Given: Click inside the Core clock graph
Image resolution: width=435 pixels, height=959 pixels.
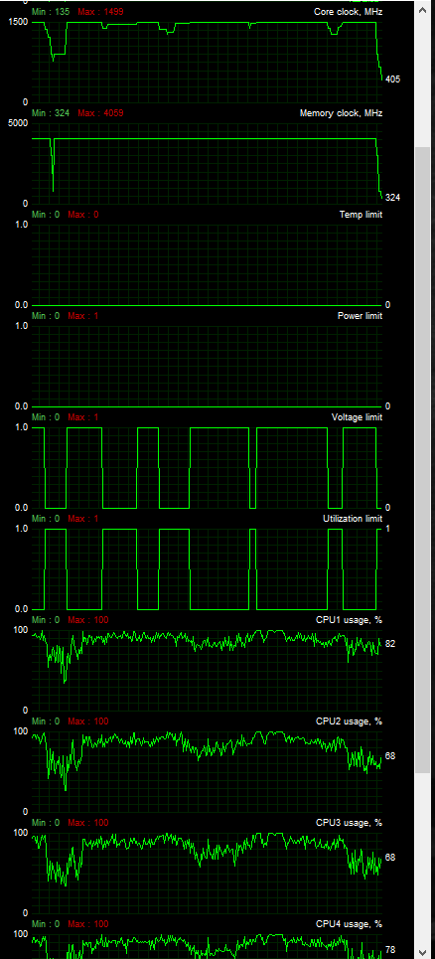Looking at the screenshot, I should (x=207, y=62).
